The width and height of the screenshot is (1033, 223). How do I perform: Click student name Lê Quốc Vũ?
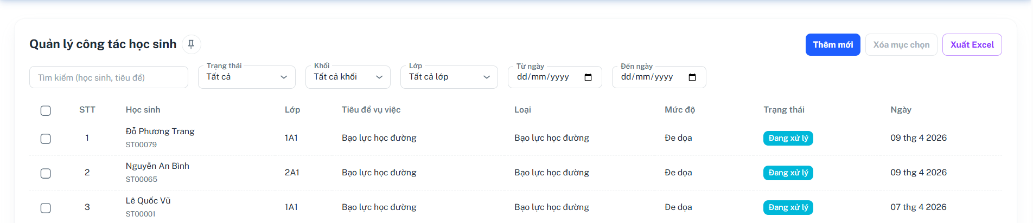click(148, 201)
